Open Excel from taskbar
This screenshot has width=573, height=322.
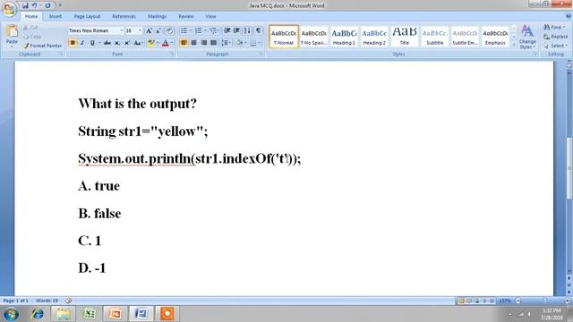click(x=90, y=314)
